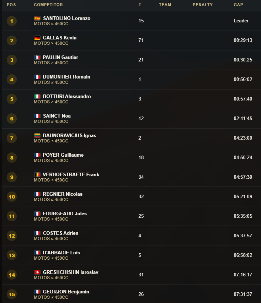Click the German flag beside GALLAS Kevin
Screen dimensions: 261x303
click(x=37, y=38)
